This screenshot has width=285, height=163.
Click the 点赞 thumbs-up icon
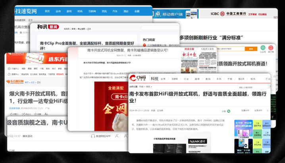(x=12, y=114)
